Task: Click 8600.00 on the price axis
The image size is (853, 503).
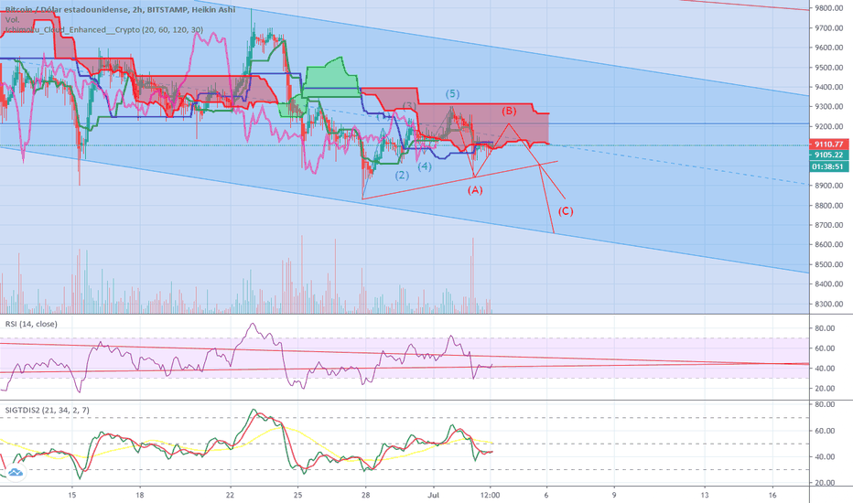Action: click(828, 245)
